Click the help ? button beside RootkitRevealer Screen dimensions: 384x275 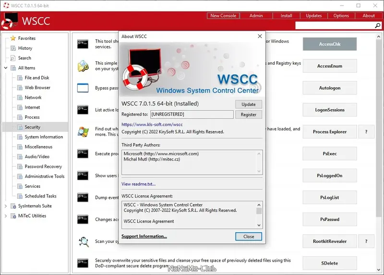(366, 241)
